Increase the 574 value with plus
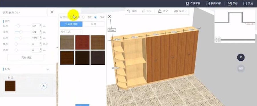This screenshot has width=257, height=106. (40, 31)
